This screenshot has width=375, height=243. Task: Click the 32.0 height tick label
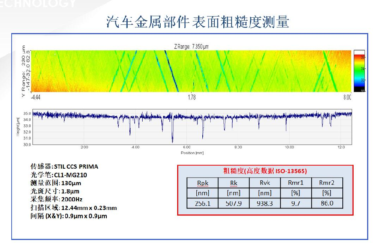pyautogui.click(x=27, y=132)
